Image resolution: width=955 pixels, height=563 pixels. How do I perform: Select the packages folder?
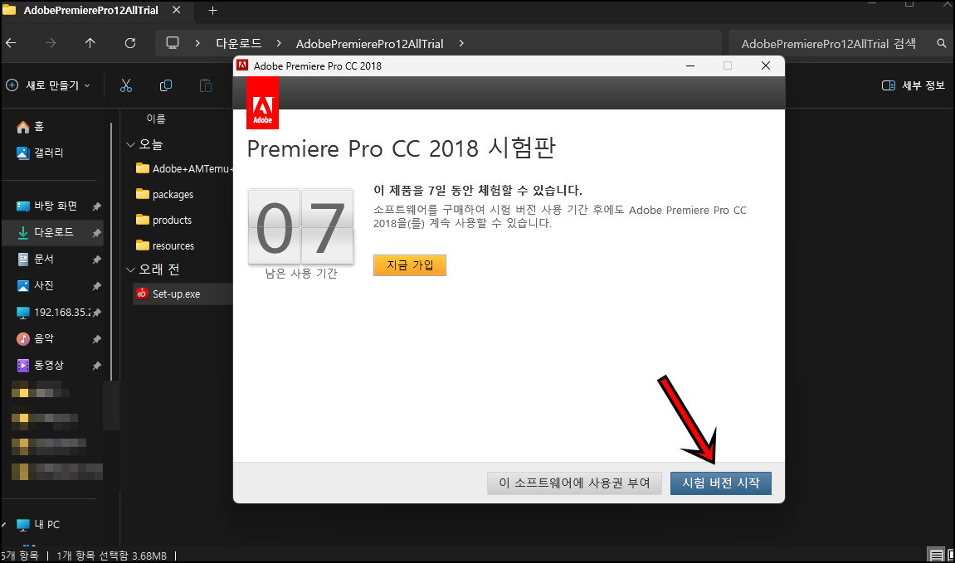click(x=164, y=194)
